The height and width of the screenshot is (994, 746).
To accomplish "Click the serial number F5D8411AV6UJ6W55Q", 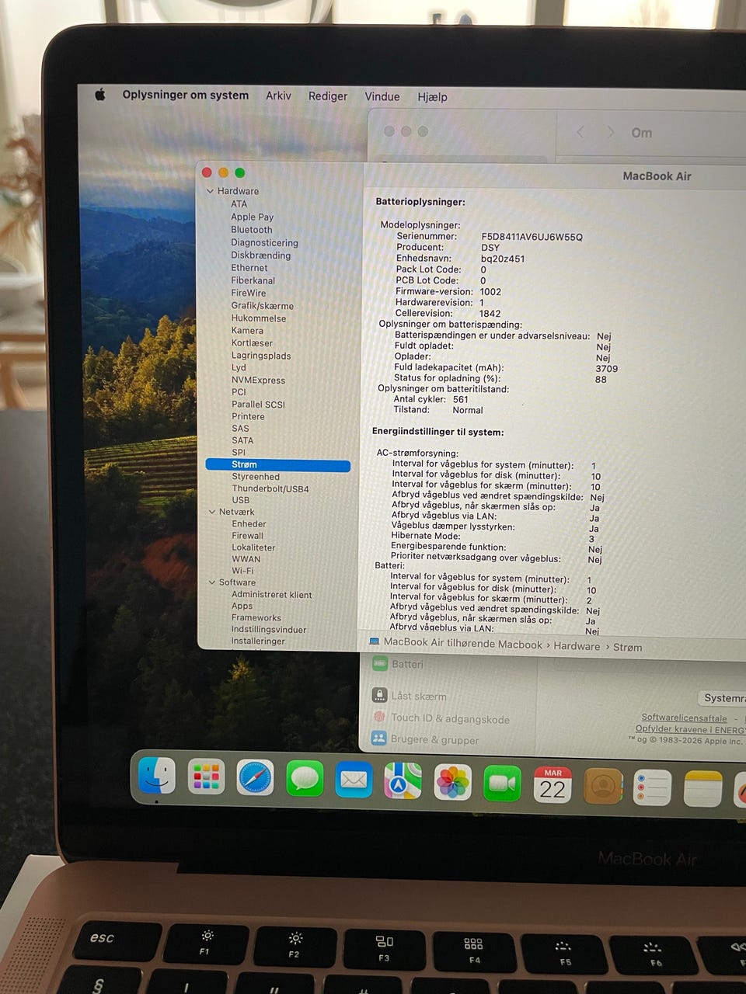I will tap(532, 237).
